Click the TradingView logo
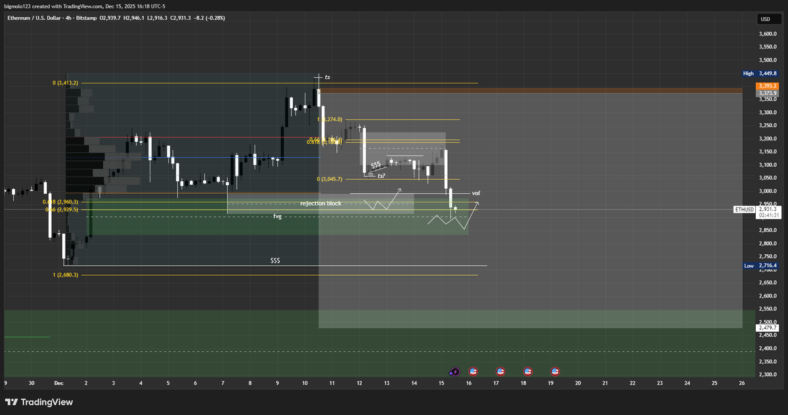 point(39,402)
